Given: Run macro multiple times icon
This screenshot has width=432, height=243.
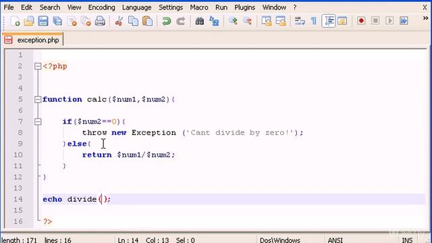Looking at the screenshot, I should click(404, 21).
